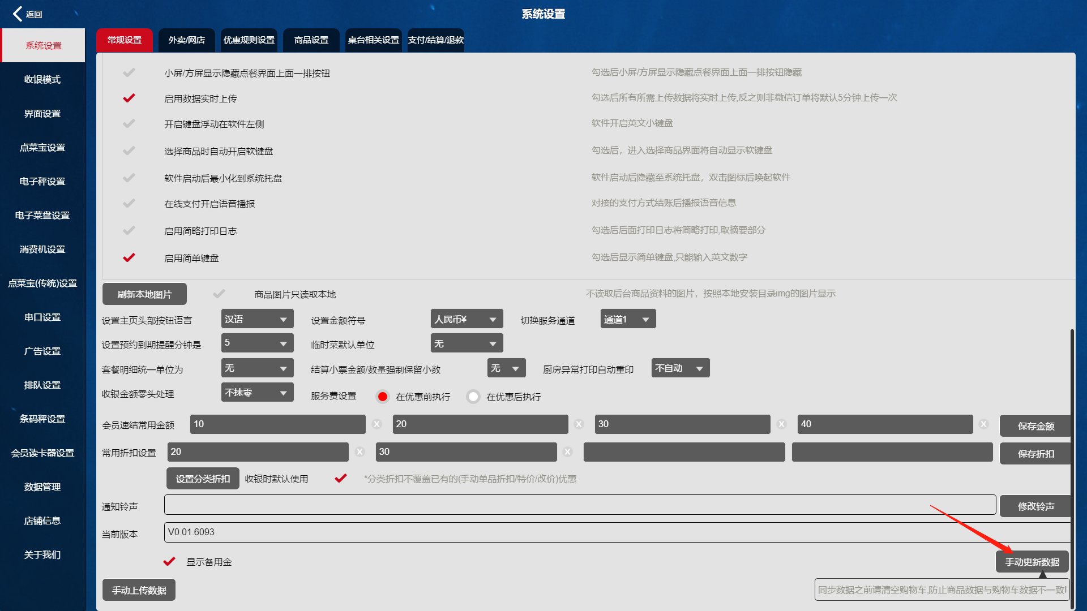This screenshot has height=611, width=1087.
Task: Click 手动更新数据 button
Action: [1032, 562]
